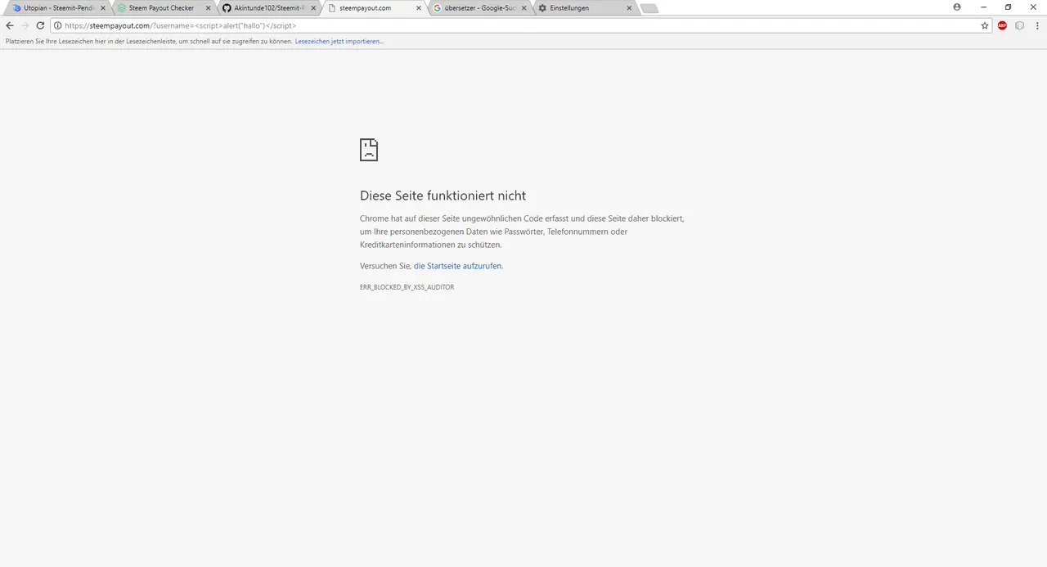Image resolution: width=1047 pixels, height=567 pixels.
Task: Close the steempayout.com tab
Action: tap(418, 8)
